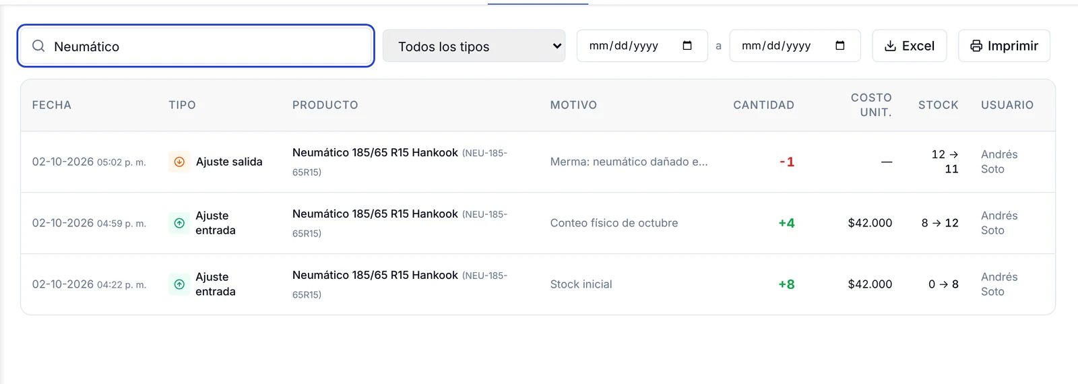This screenshot has width=1078, height=384.
Task: Click the green +8 quantity
Action: click(786, 284)
